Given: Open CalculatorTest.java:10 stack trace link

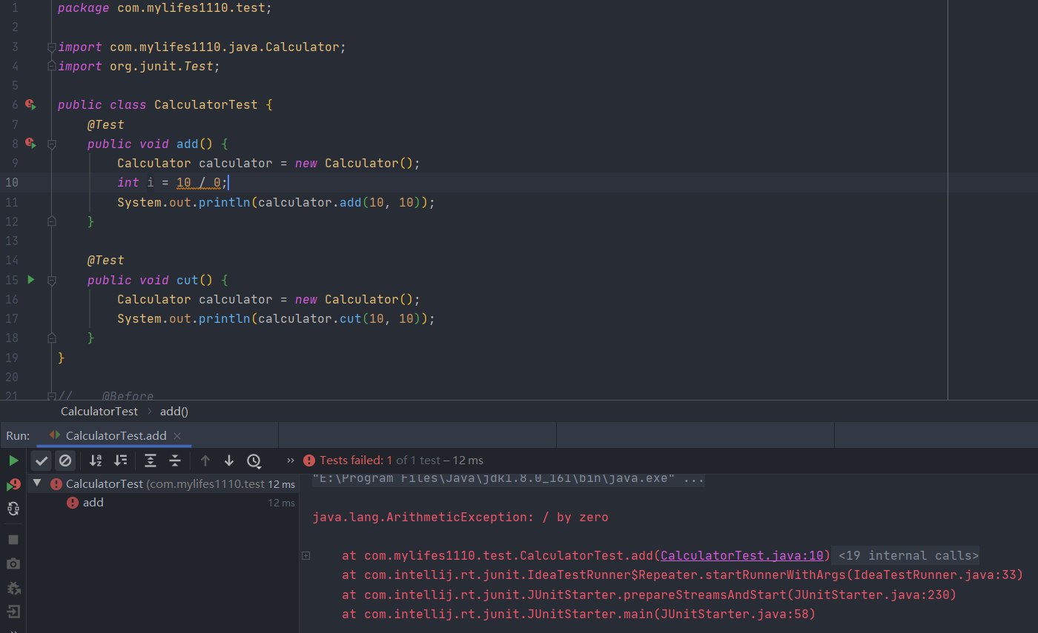Looking at the screenshot, I should pos(741,555).
